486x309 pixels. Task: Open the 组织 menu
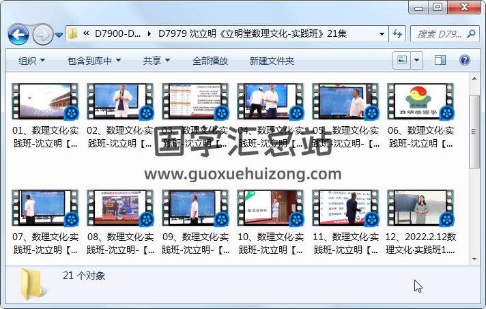[x=31, y=61]
